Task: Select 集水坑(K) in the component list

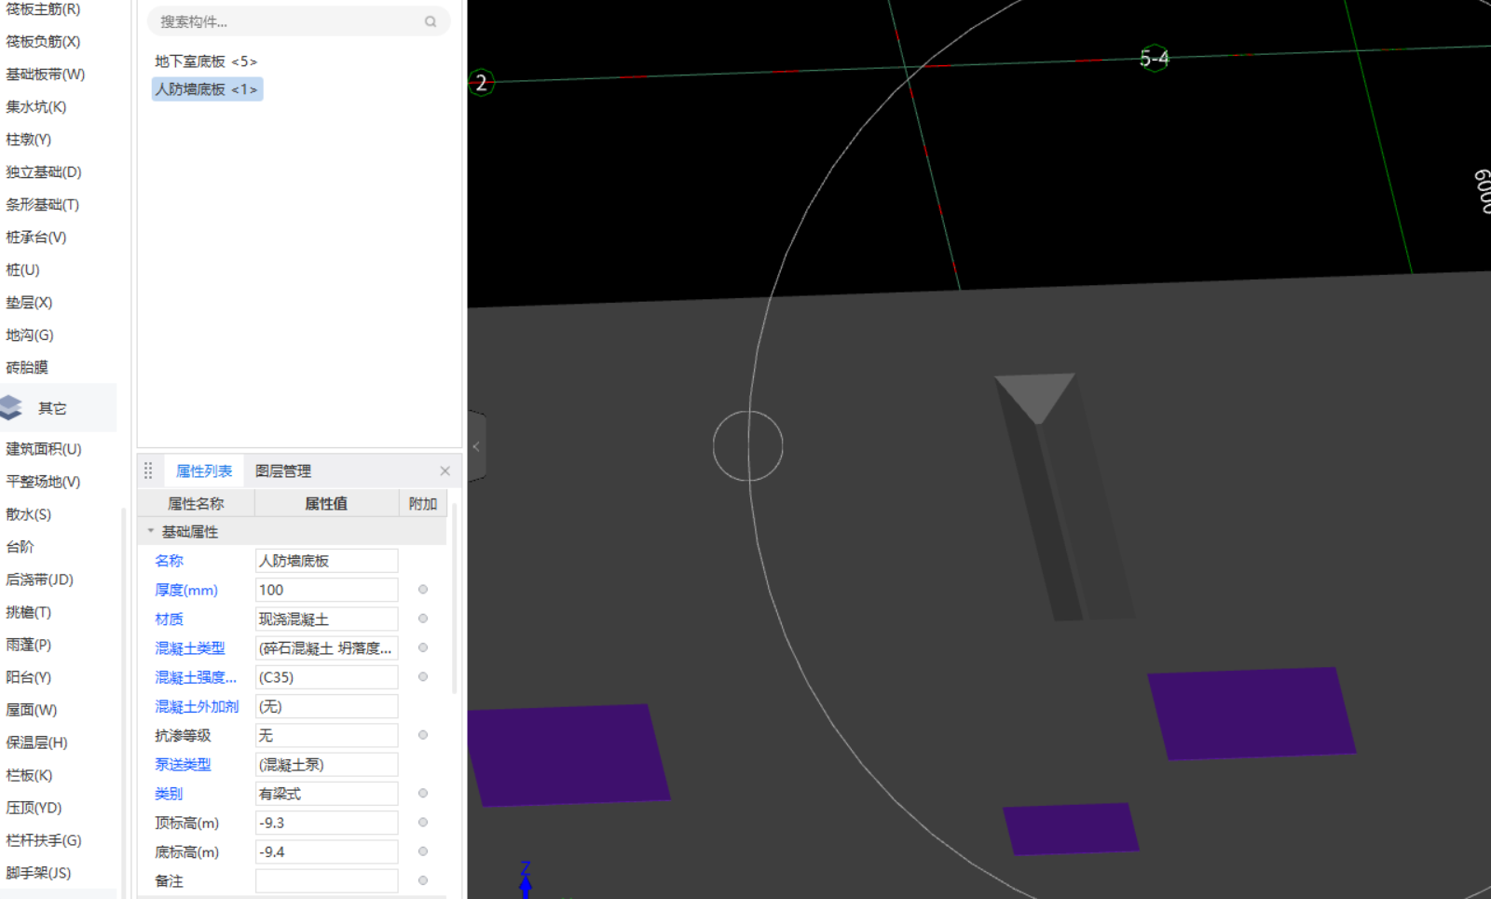Action: [x=36, y=107]
